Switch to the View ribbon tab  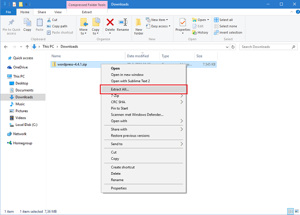coord(58,12)
